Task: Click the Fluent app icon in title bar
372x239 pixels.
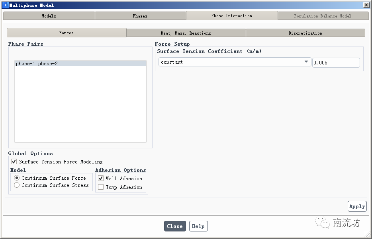Action: click(x=5, y=5)
